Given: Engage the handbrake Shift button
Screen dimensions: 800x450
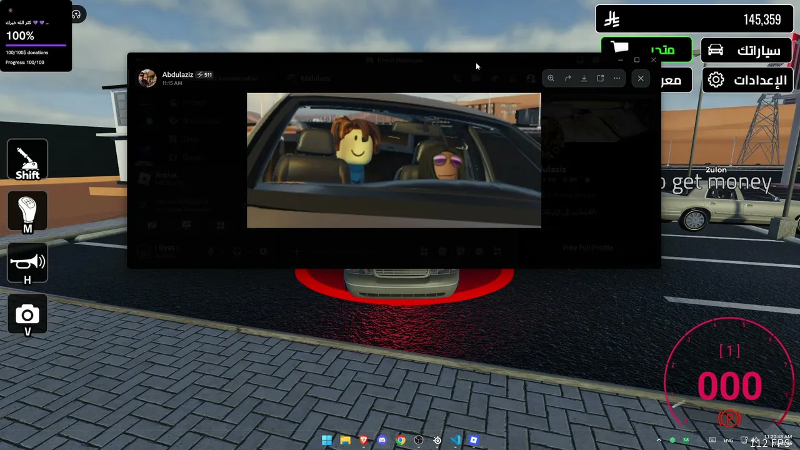Looking at the screenshot, I should click(x=27, y=161).
